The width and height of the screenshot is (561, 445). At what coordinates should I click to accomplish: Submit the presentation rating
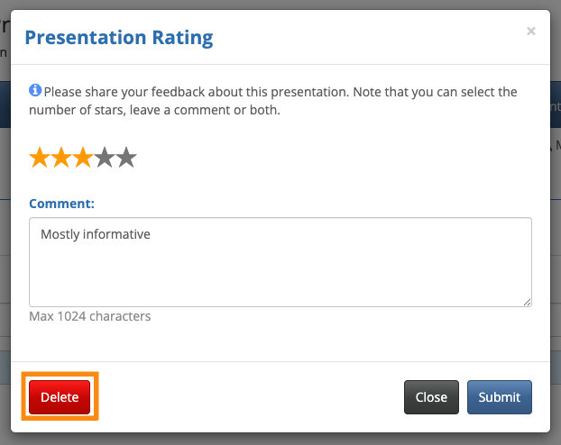click(x=499, y=397)
